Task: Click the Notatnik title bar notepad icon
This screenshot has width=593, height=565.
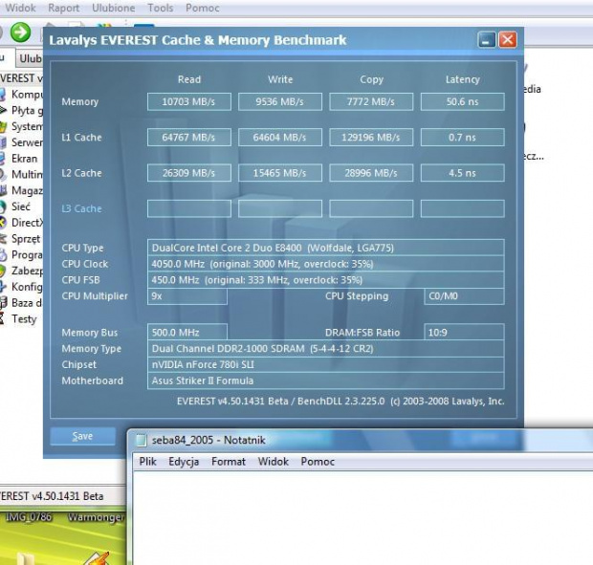Action: point(141,440)
